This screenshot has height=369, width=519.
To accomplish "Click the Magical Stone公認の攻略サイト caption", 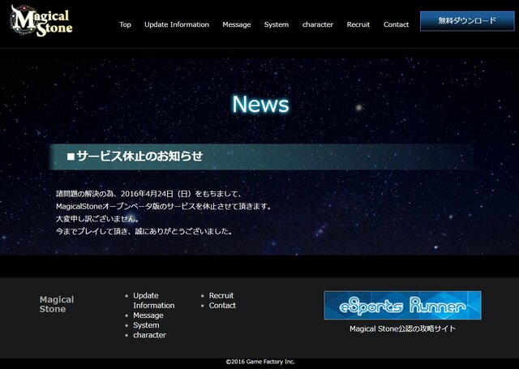I will 402,328.
